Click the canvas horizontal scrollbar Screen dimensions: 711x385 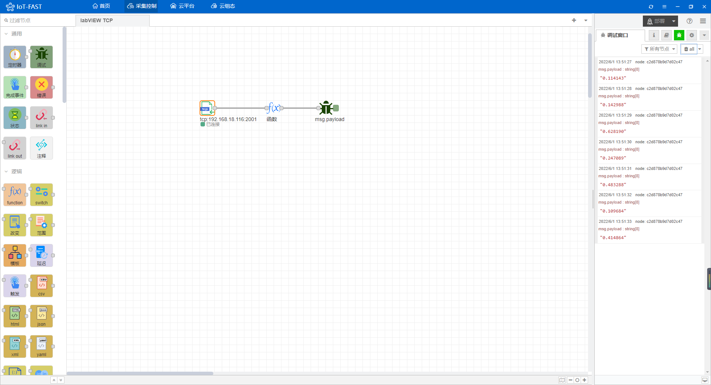click(140, 373)
